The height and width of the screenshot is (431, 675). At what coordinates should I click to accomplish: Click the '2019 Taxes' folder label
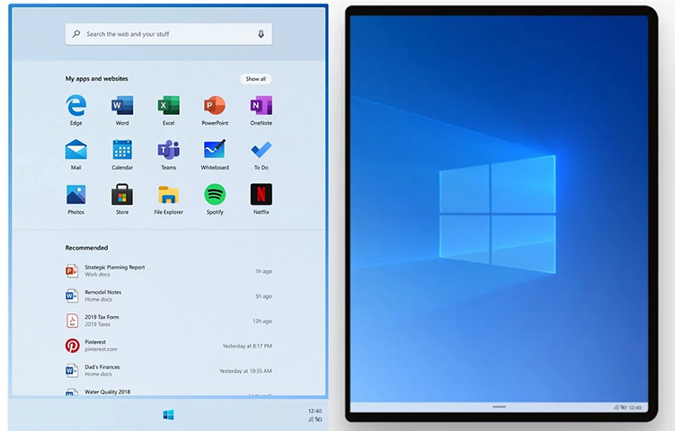(97, 324)
